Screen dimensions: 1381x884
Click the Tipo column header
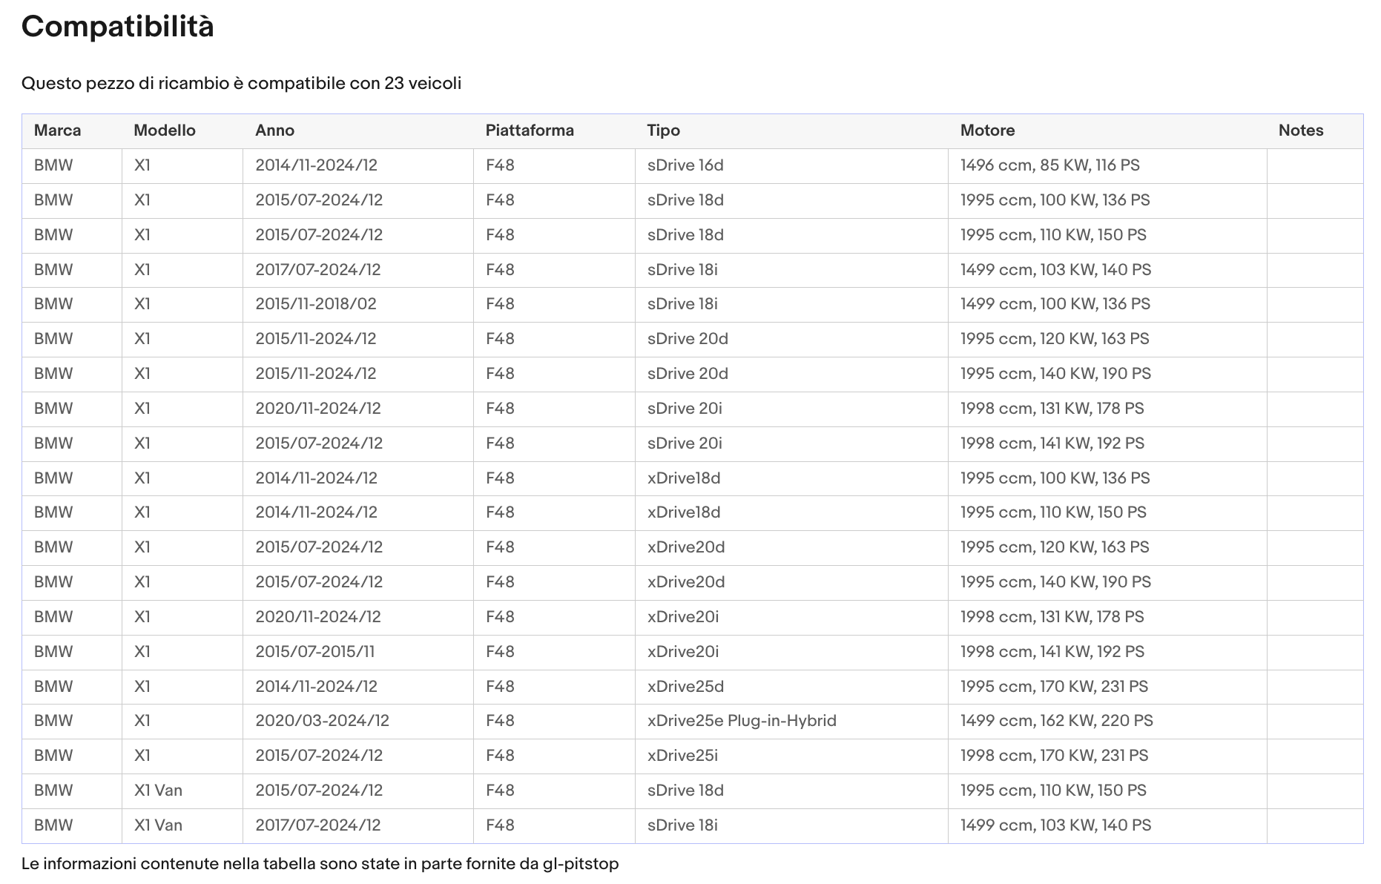[x=663, y=131]
